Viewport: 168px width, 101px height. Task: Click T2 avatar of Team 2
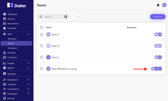click(48, 46)
